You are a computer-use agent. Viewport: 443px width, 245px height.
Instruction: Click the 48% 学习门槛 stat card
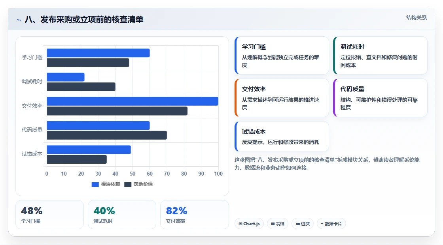[50, 215]
